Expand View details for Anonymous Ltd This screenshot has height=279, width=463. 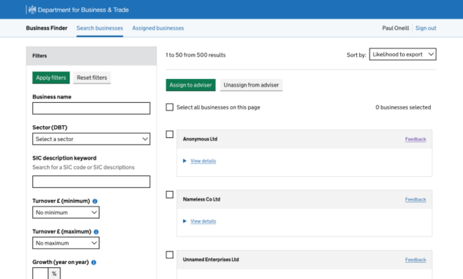(203, 160)
